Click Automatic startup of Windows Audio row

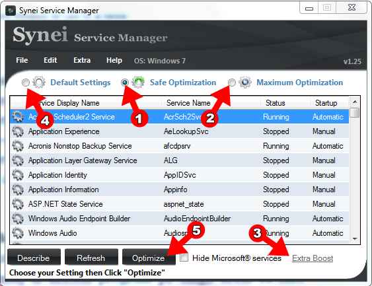tap(328, 233)
